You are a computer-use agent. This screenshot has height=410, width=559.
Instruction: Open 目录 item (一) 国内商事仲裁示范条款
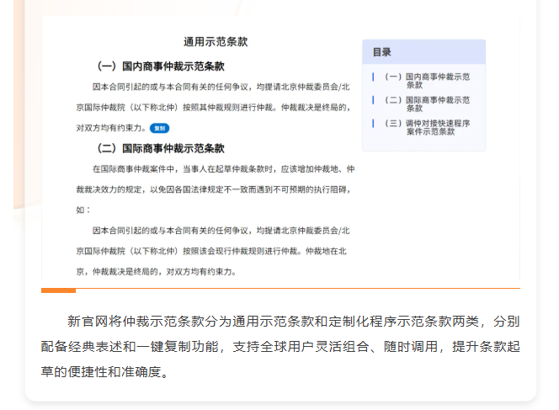pyautogui.click(x=427, y=81)
